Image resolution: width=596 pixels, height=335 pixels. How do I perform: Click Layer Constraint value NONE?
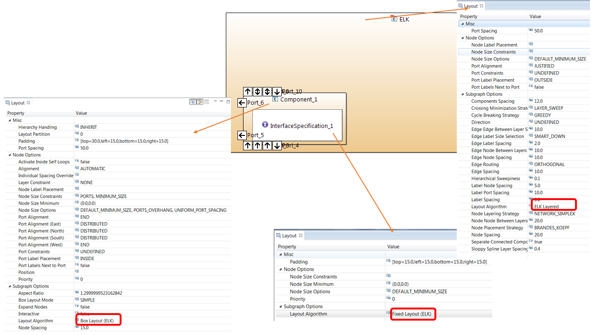[87, 182]
